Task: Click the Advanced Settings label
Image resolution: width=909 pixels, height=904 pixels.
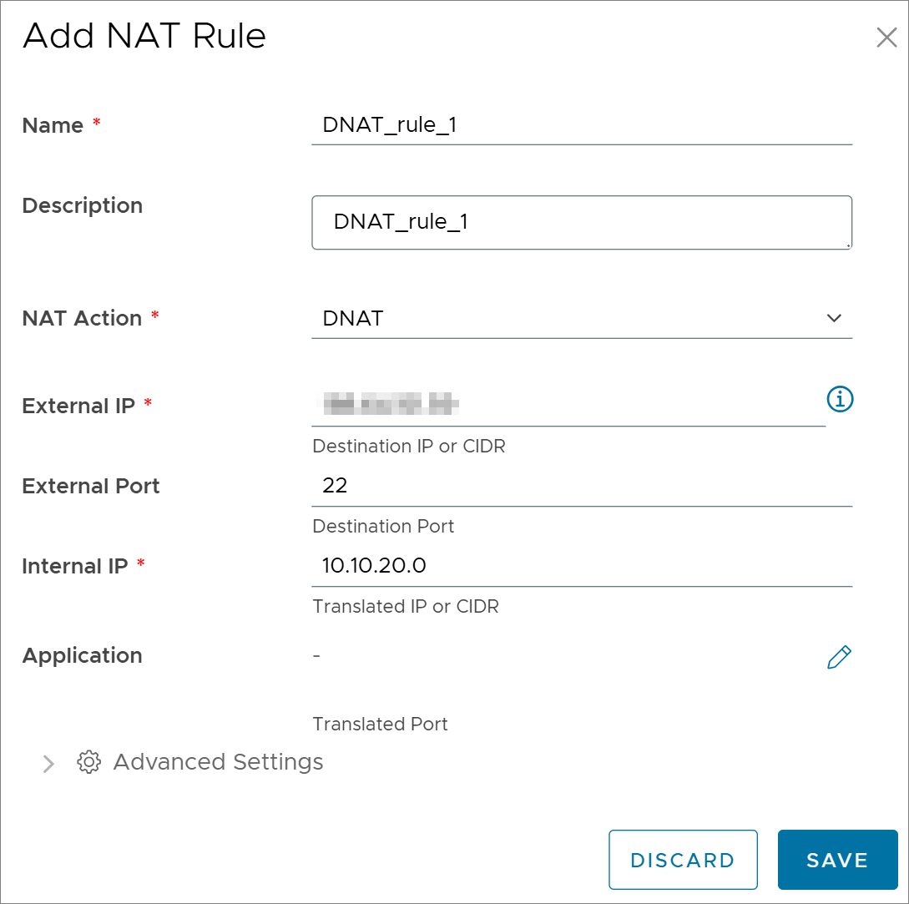Action: [218, 762]
